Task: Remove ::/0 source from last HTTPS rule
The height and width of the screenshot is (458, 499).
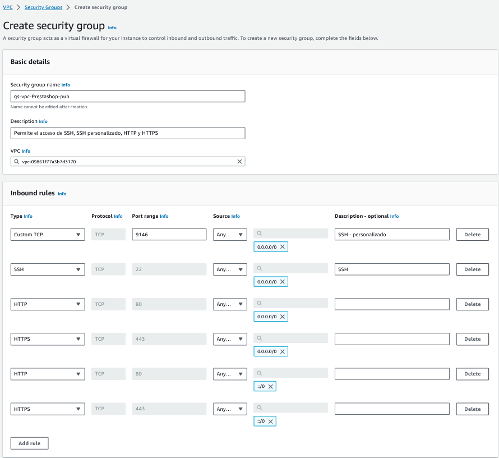Action: coord(271,422)
